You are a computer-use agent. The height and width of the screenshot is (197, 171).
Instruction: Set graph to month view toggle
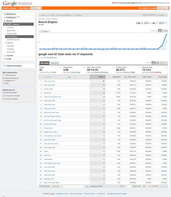click(x=166, y=31)
